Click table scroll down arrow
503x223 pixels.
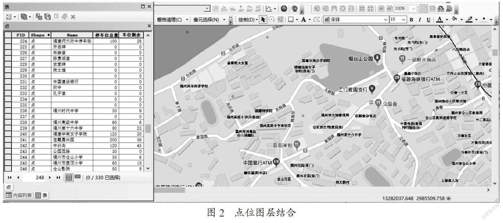point(148,169)
